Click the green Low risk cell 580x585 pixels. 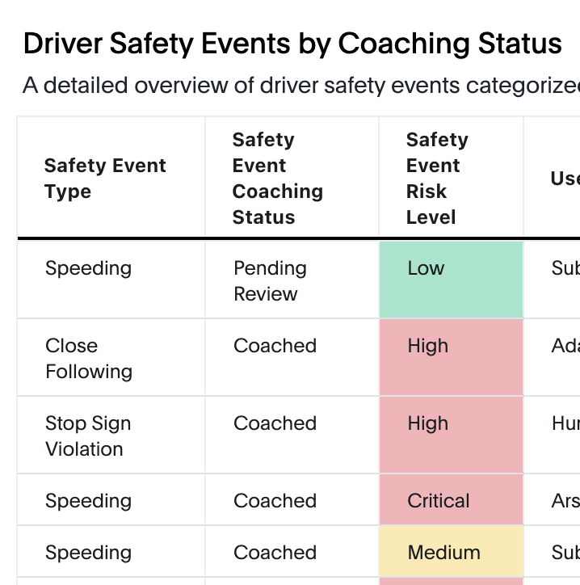(451, 279)
